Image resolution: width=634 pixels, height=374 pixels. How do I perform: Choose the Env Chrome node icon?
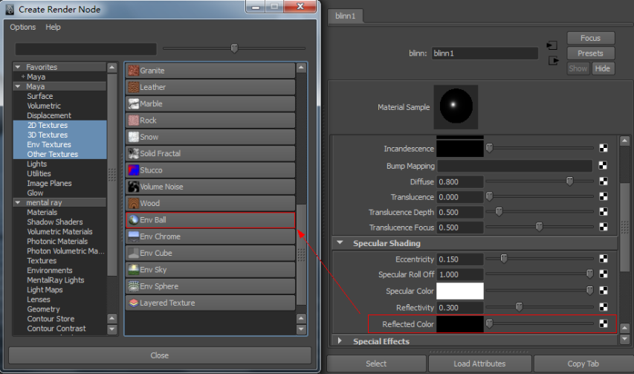point(134,236)
